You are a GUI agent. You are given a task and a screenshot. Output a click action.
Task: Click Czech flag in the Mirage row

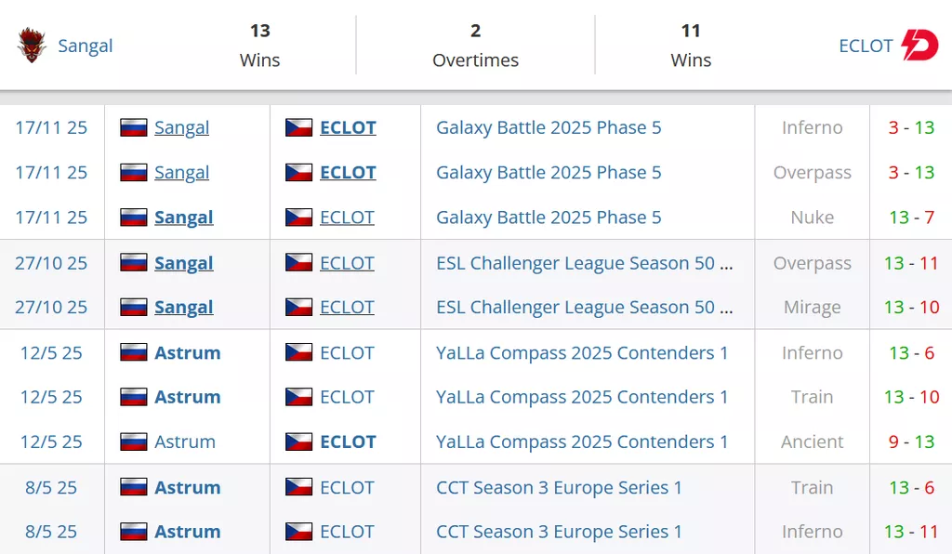click(x=298, y=308)
